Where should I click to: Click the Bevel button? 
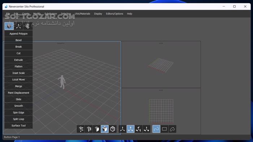tap(18, 40)
